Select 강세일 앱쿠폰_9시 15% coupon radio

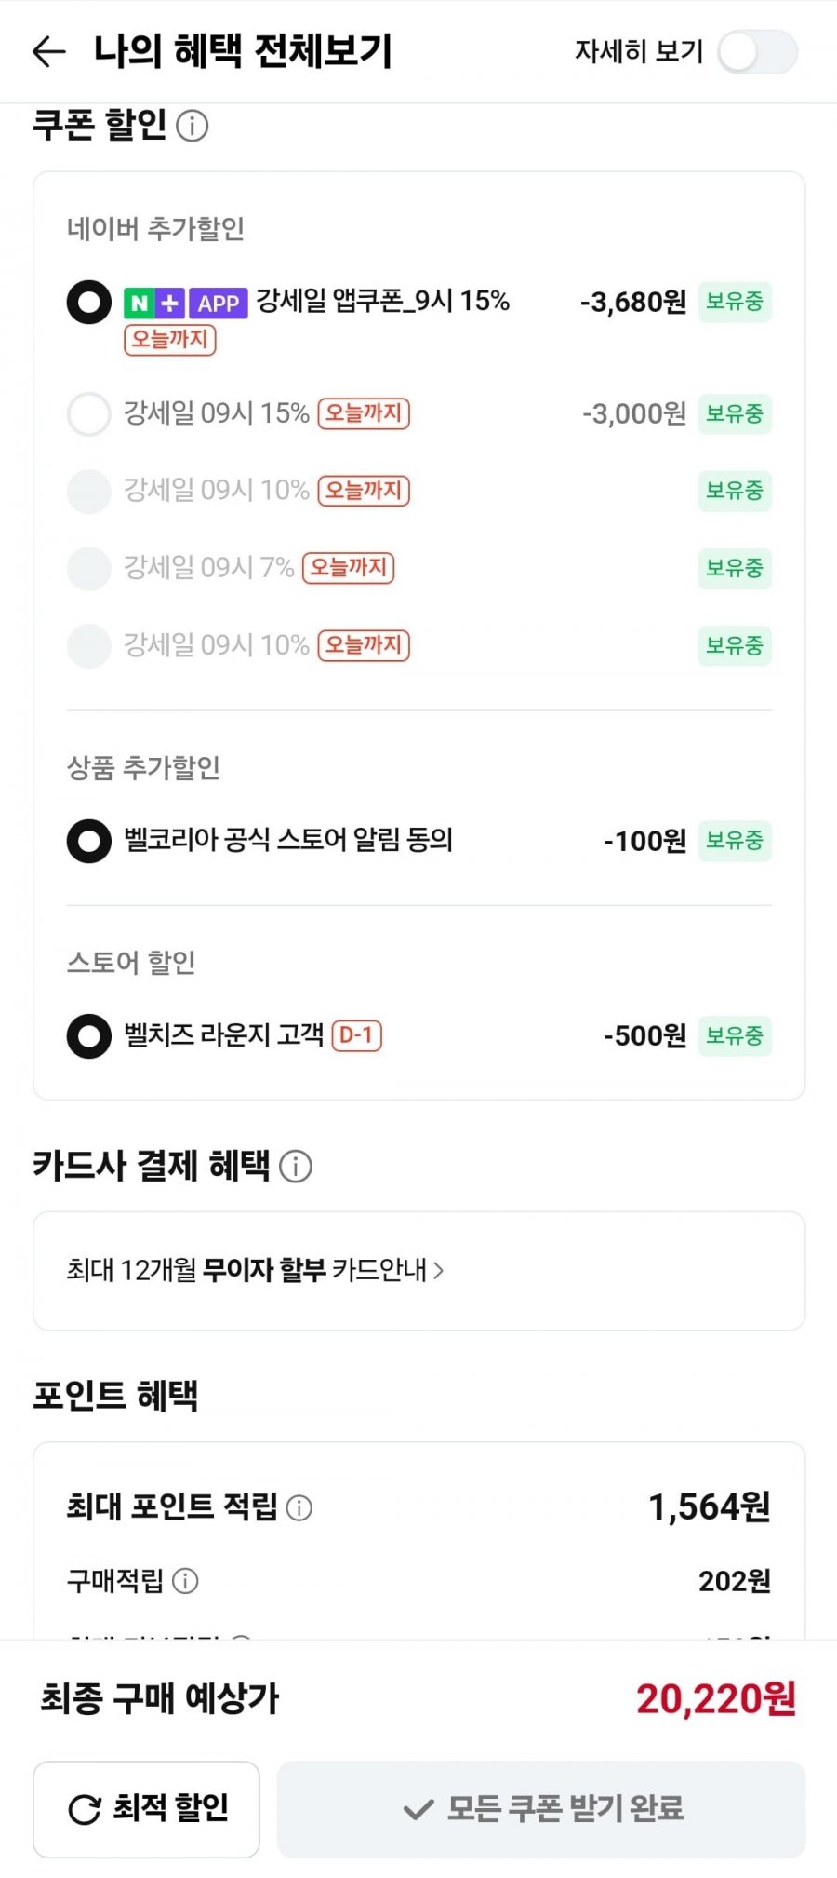[x=89, y=303]
